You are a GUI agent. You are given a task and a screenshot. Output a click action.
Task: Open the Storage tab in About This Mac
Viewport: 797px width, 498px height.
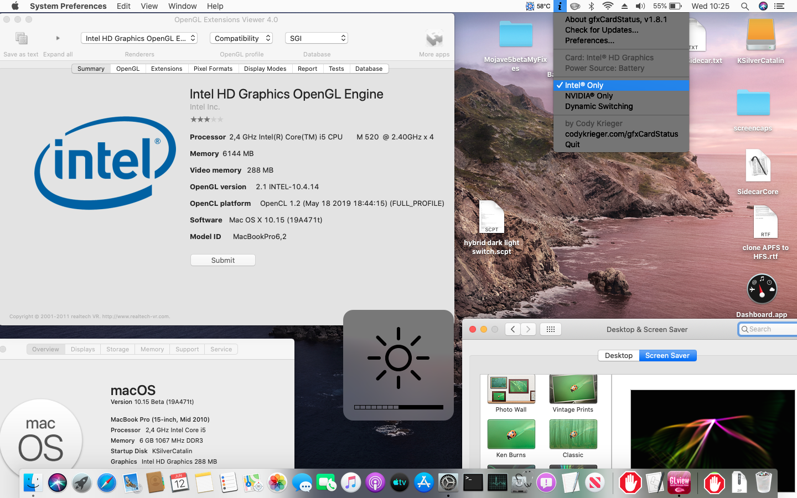(118, 349)
